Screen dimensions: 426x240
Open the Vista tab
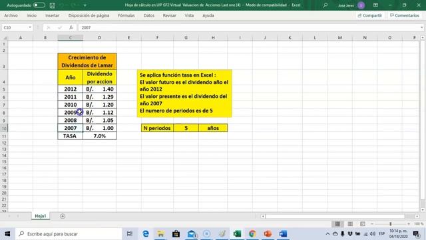(189, 15)
